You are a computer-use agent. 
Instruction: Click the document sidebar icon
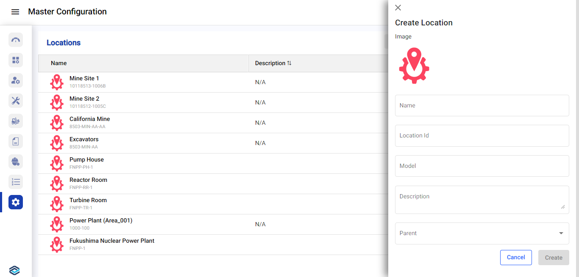pyautogui.click(x=16, y=141)
